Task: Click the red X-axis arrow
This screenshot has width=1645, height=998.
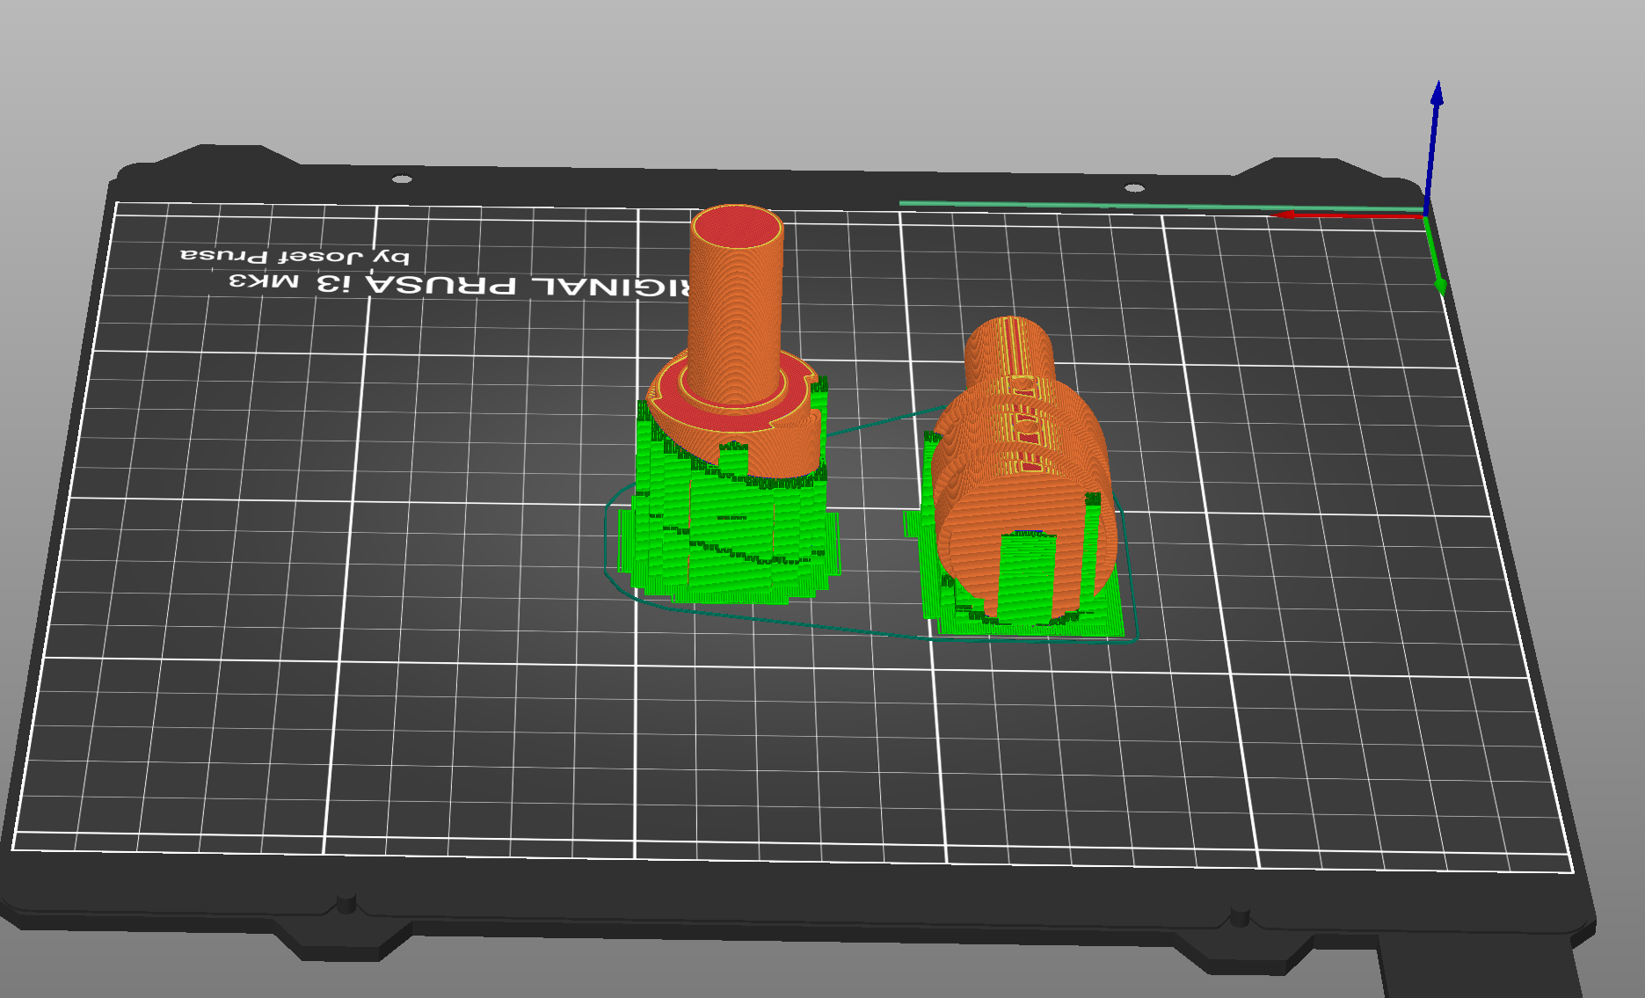Action: coord(1345,215)
